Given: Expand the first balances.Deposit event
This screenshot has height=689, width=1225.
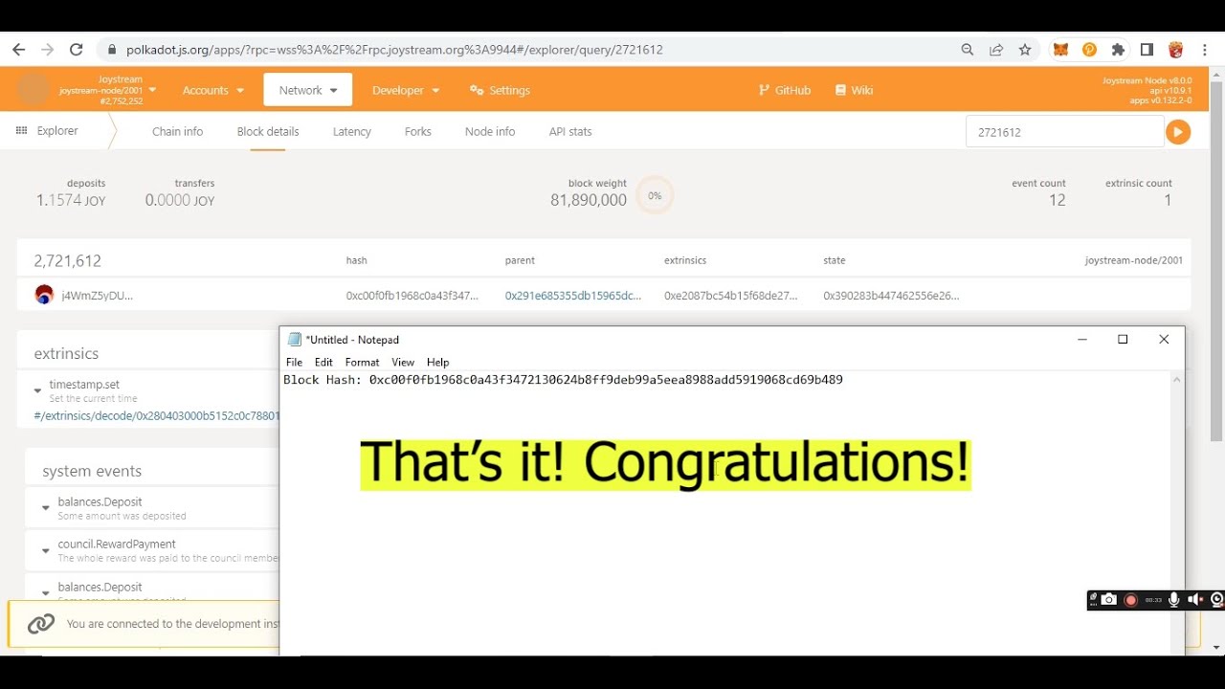Looking at the screenshot, I should click(x=45, y=508).
